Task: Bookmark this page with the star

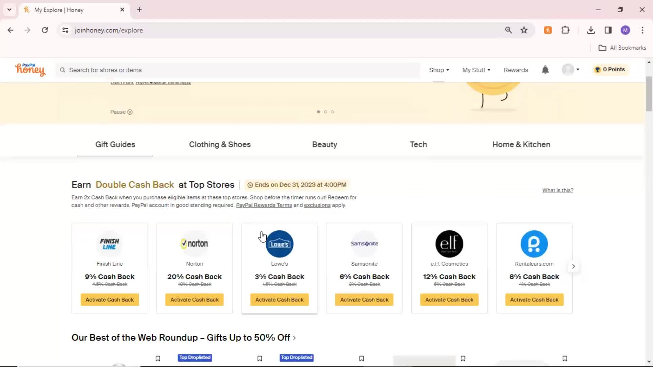Action: tap(524, 30)
